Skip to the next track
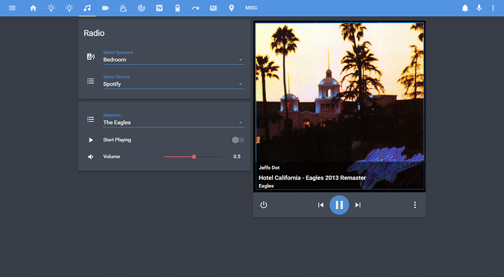 (358, 205)
